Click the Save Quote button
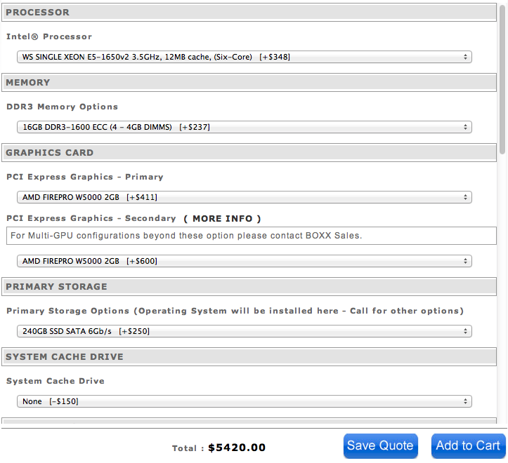 381,446
